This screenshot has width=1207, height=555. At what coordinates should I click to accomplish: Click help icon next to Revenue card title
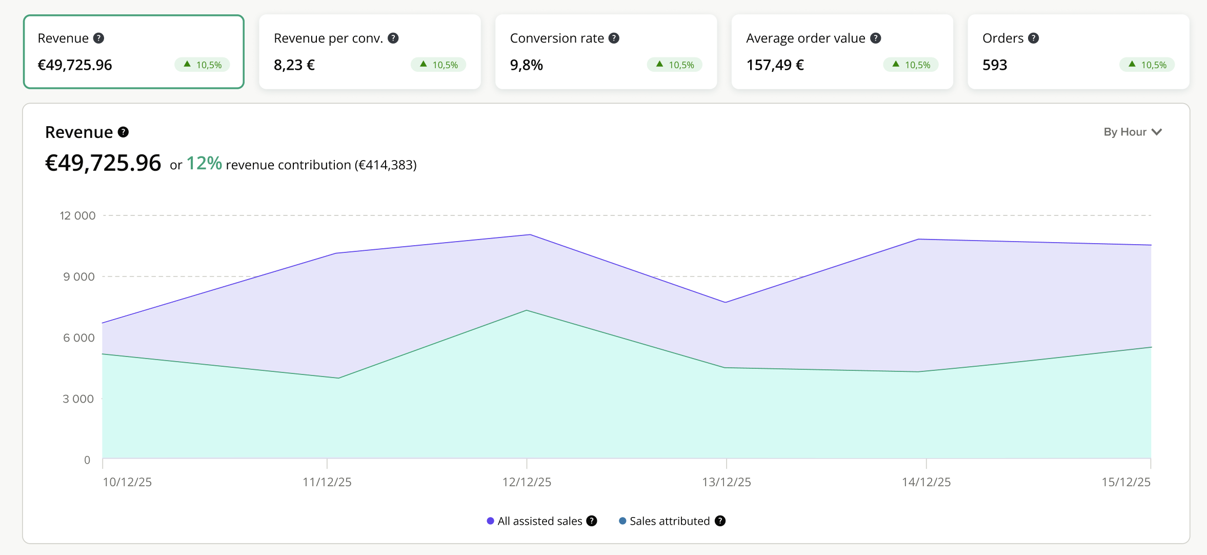point(99,38)
